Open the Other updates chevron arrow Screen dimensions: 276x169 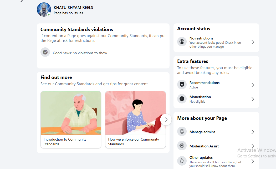click(x=253, y=161)
